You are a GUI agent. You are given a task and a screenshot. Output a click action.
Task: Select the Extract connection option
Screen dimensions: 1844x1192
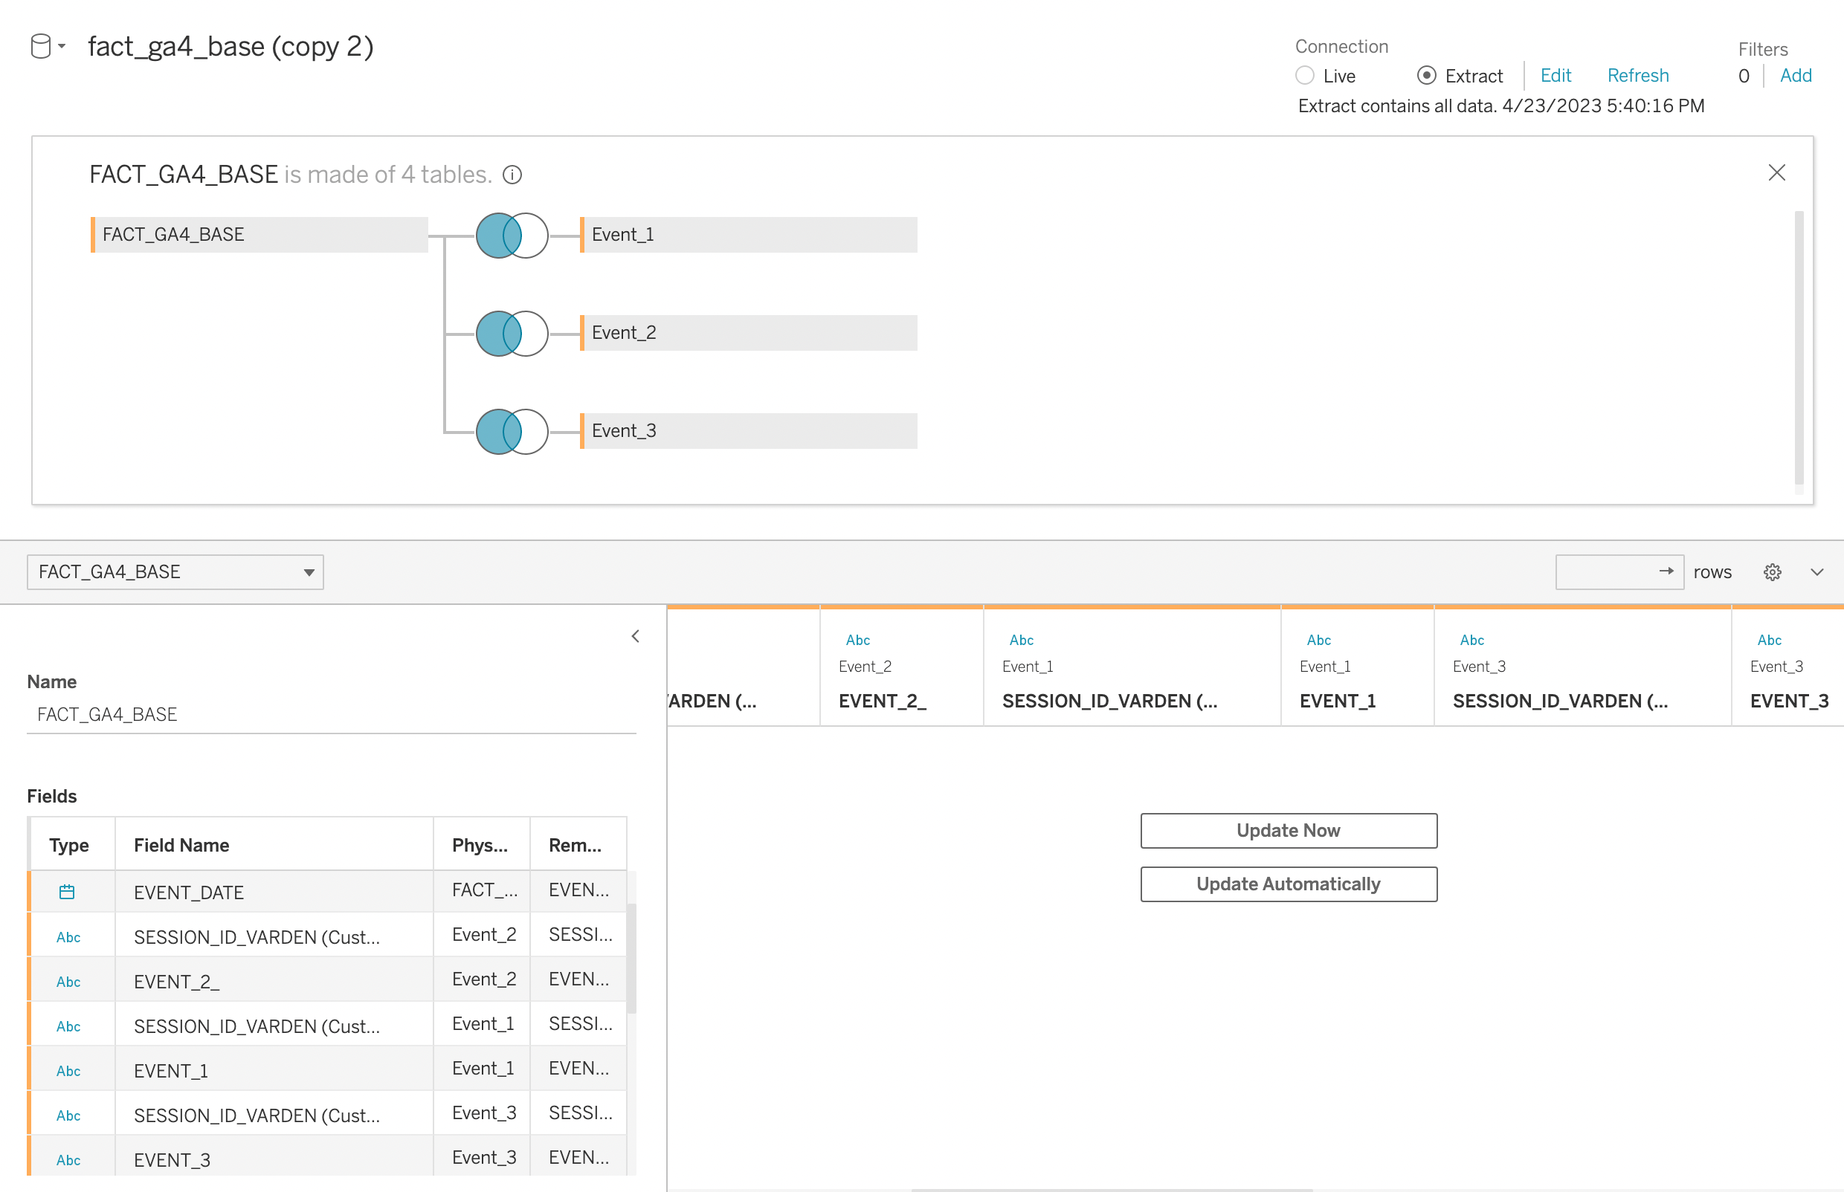click(x=1427, y=76)
